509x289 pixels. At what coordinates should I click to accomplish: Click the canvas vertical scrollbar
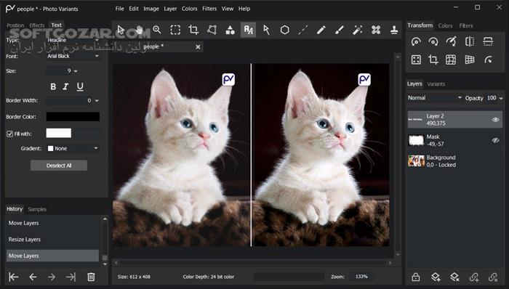tap(398, 155)
